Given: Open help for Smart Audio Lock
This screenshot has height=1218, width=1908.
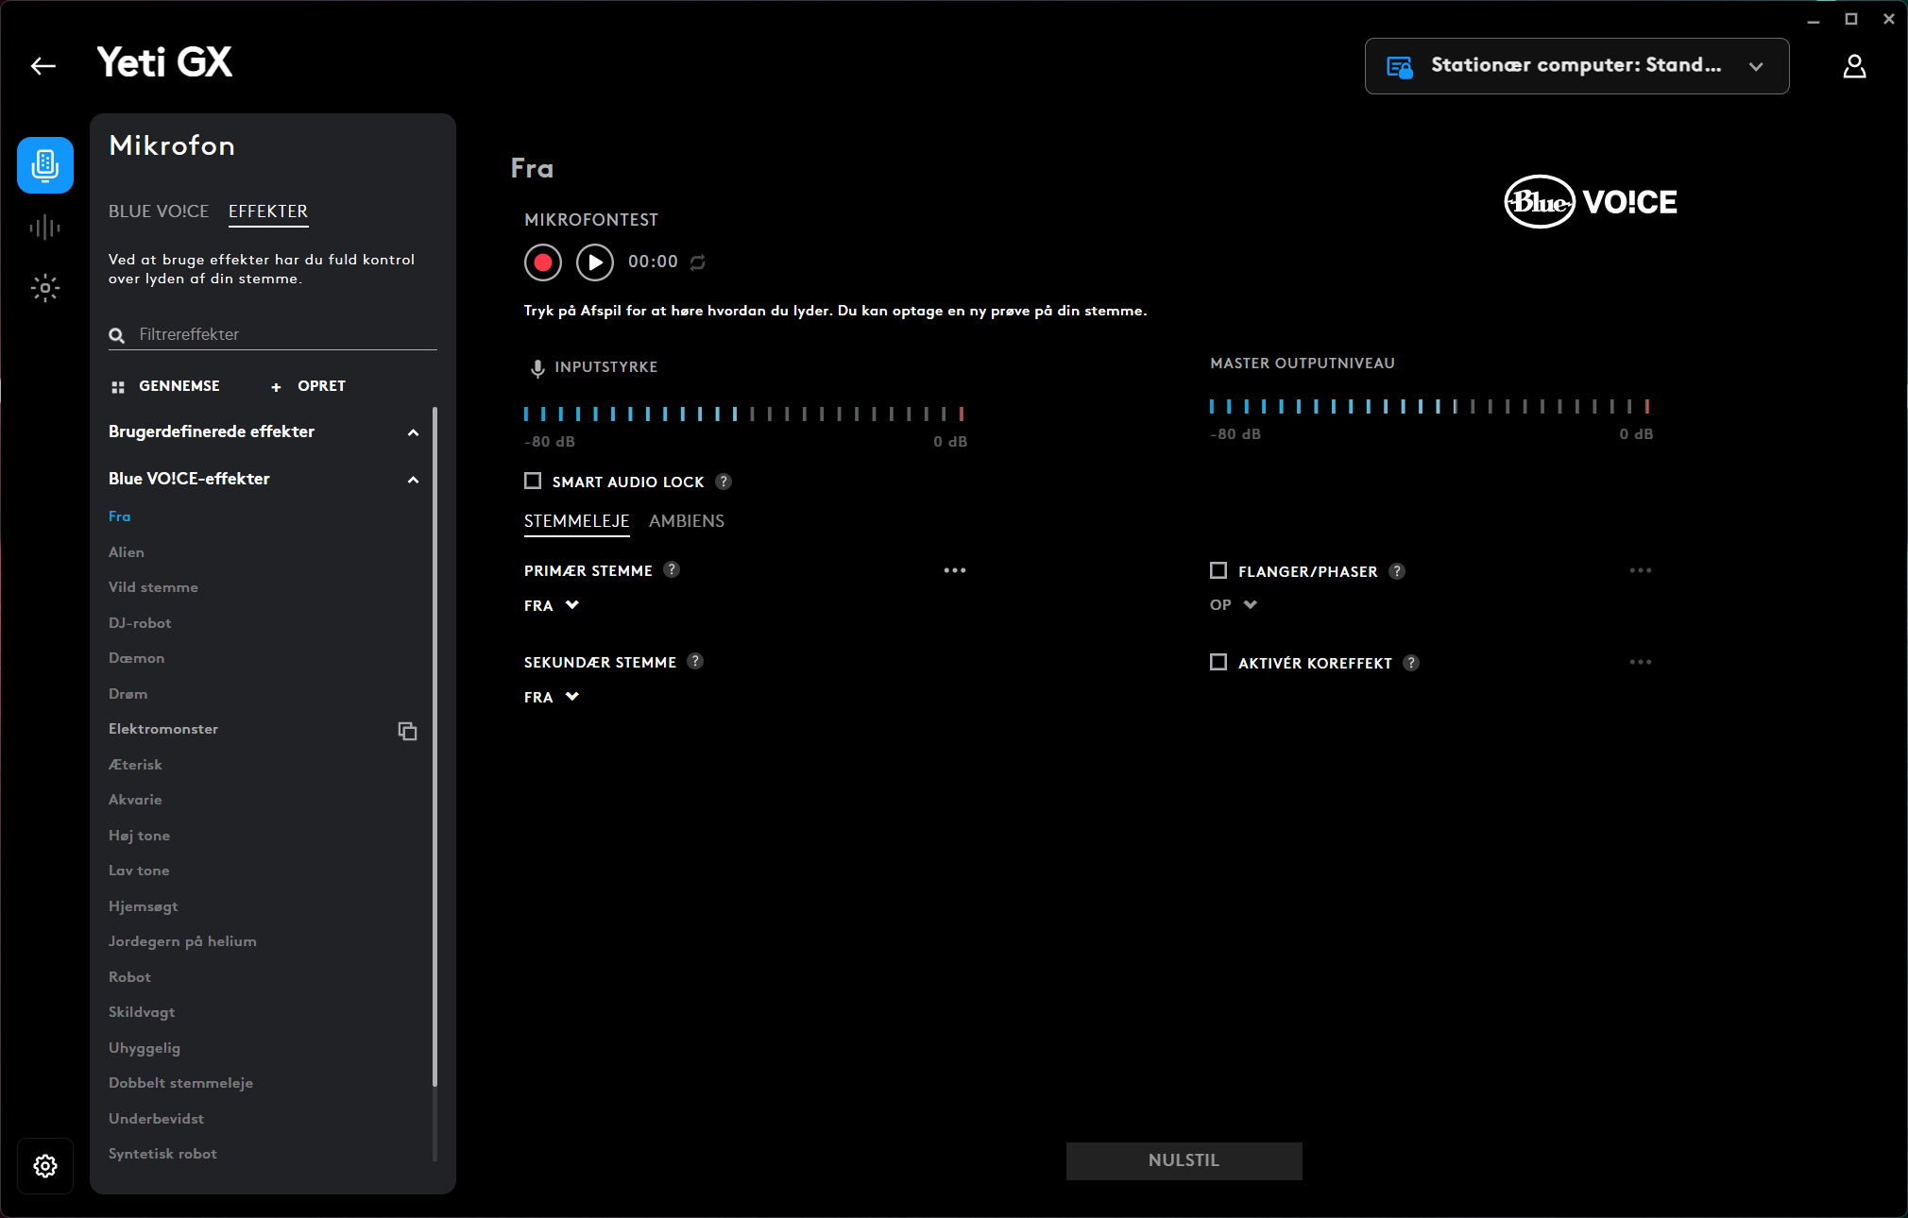Looking at the screenshot, I should [x=724, y=482].
